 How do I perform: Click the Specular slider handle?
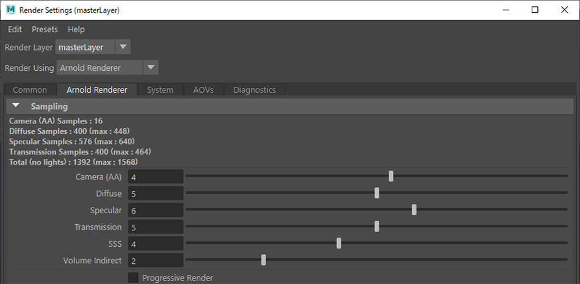coord(415,209)
